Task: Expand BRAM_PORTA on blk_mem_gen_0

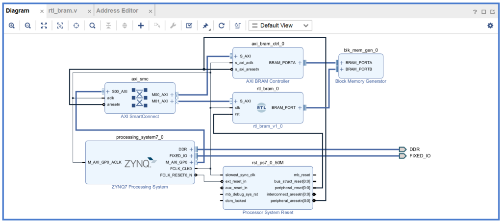Action: pyautogui.click(x=342, y=63)
